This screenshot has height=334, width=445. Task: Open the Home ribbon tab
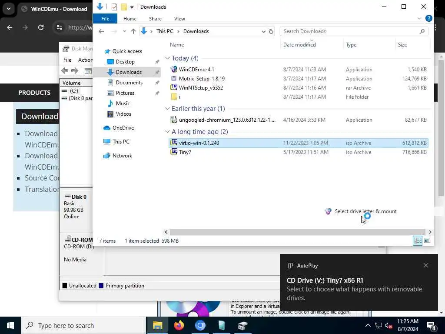point(130,18)
